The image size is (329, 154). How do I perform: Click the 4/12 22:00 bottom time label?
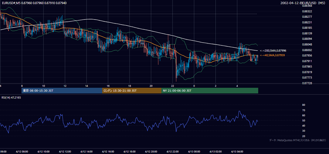pos(172,151)
